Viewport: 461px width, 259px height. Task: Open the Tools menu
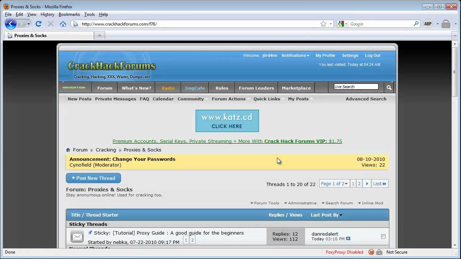pos(89,14)
